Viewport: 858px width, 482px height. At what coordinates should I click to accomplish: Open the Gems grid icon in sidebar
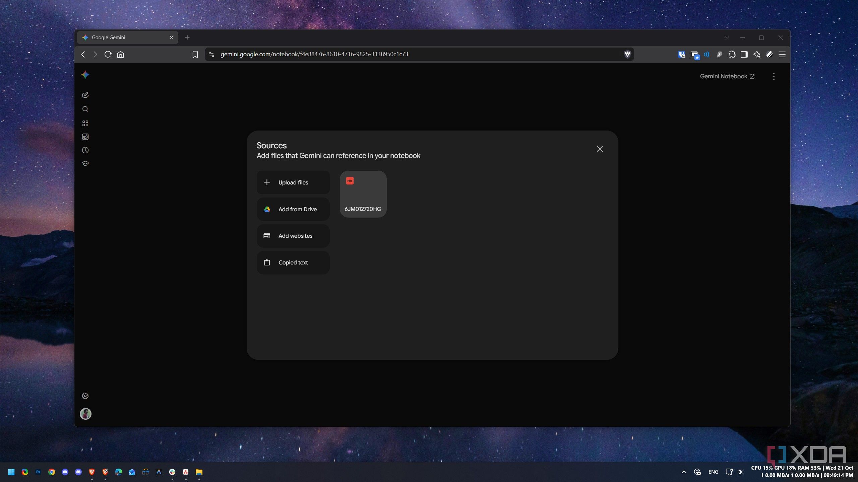(85, 124)
